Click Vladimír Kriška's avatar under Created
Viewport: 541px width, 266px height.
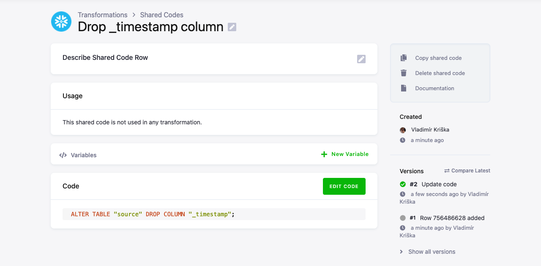[x=403, y=130]
